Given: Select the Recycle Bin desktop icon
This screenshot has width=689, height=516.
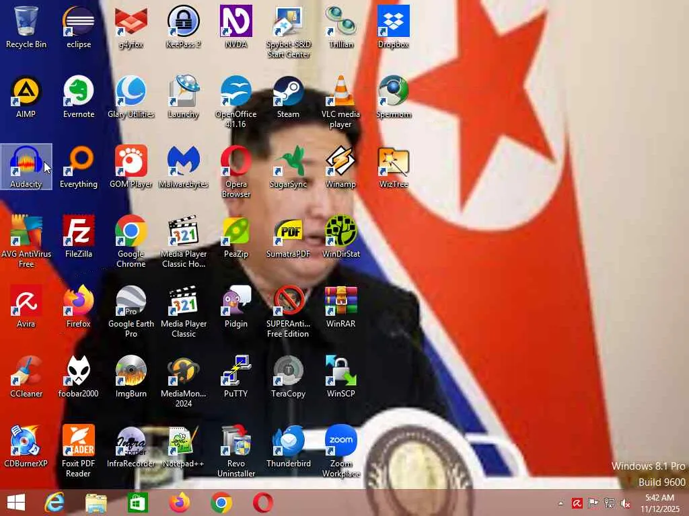Looking at the screenshot, I should click(x=26, y=27).
